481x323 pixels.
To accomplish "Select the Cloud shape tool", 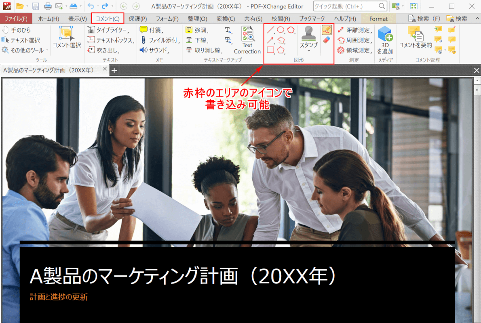I will (x=291, y=30).
